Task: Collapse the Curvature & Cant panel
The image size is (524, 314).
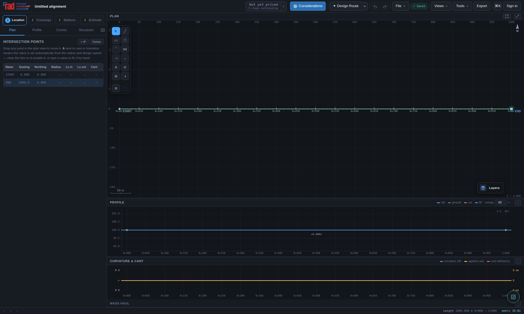Action: [x=518, y=261]
